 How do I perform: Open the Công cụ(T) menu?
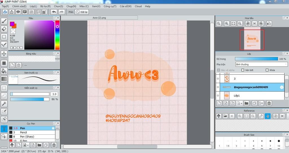click(x=110, y=6)
